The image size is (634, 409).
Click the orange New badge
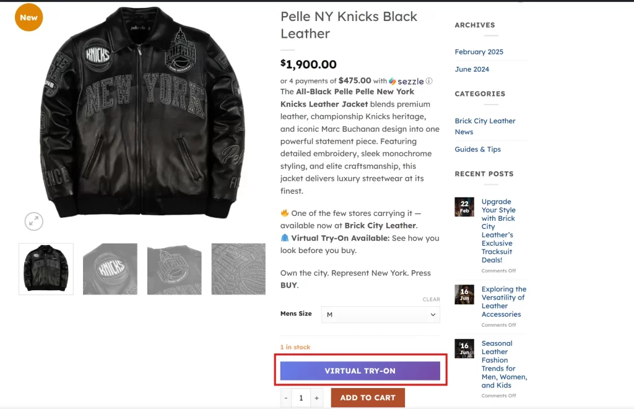[x=28, y=17]
